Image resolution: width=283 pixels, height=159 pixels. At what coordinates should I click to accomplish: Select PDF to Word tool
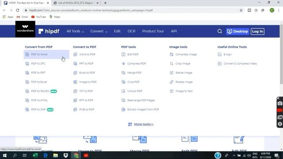46,54
